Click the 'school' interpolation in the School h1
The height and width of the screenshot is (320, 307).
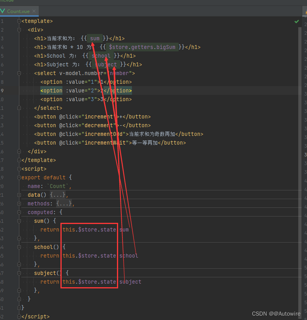[x=101, y=56]
